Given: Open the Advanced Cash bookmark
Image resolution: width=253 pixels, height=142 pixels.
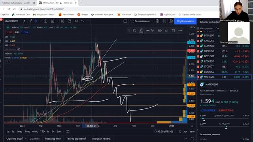Looking at the screenshot, I should [x=21, y=15].
